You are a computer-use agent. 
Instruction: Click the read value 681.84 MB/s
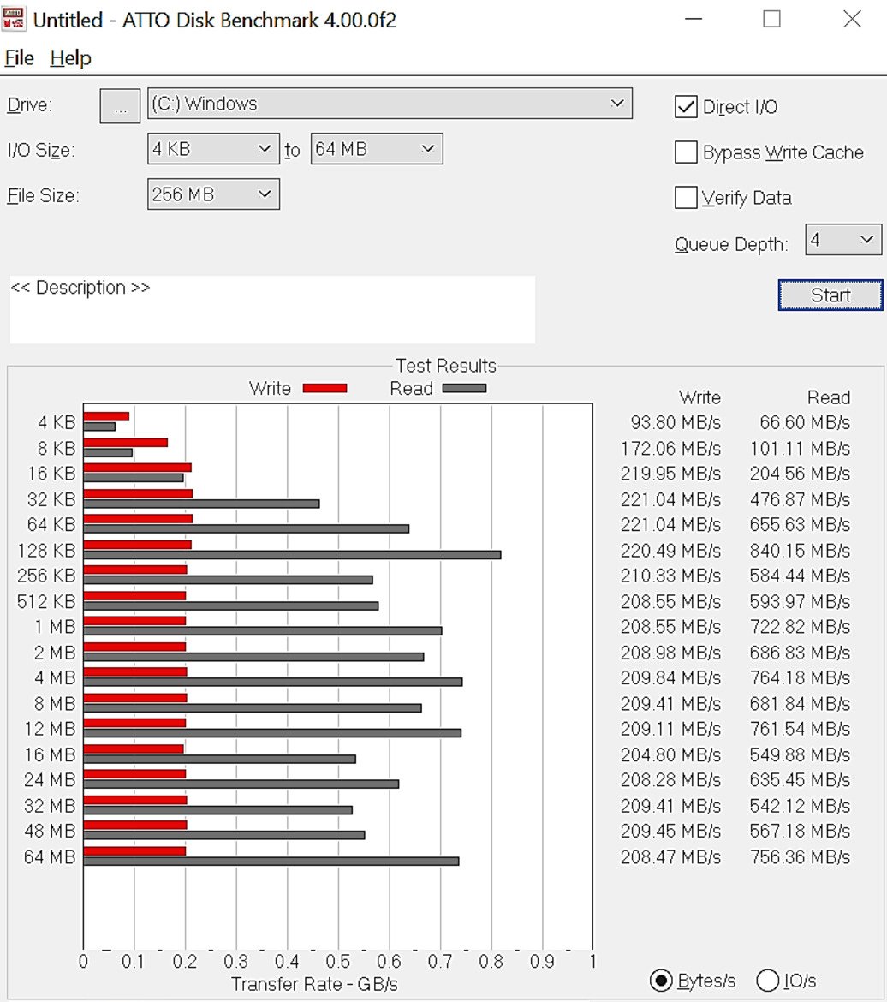[800, 704]
